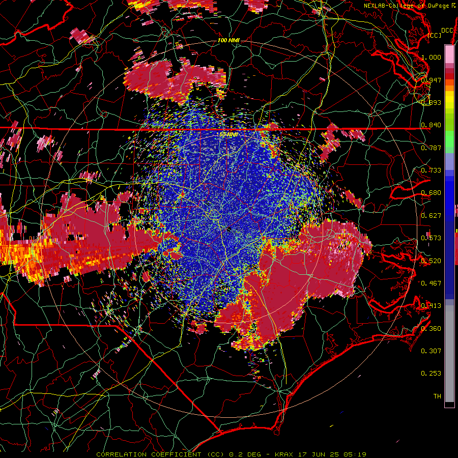Select the 0.627 scale value
This screenshot has height=458, width=458.
pyautogui.click(x=431, y=215)
